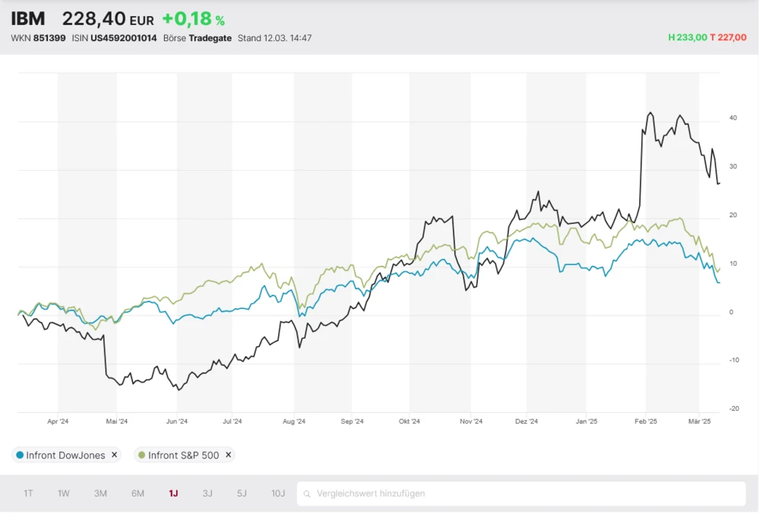Select the 1T time range

pyautogui.click(x=28, y=494)
